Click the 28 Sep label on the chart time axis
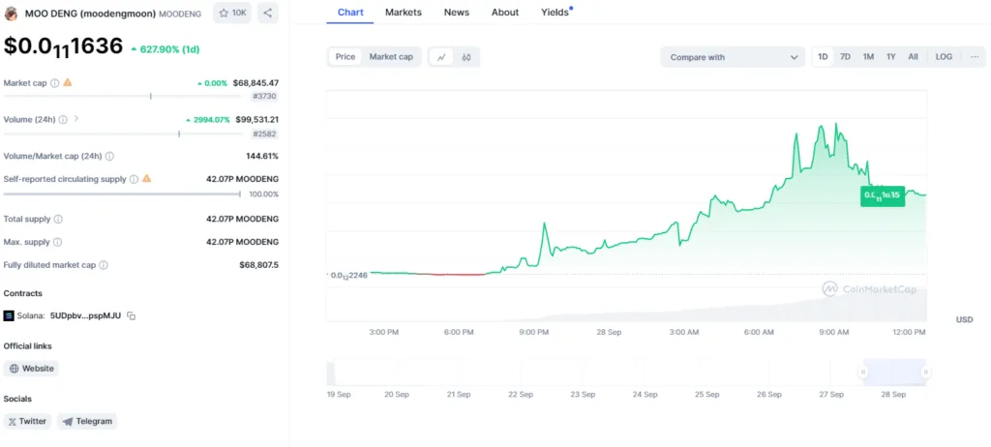The height and width of the screenshot is (447, 991). (609, 332)
